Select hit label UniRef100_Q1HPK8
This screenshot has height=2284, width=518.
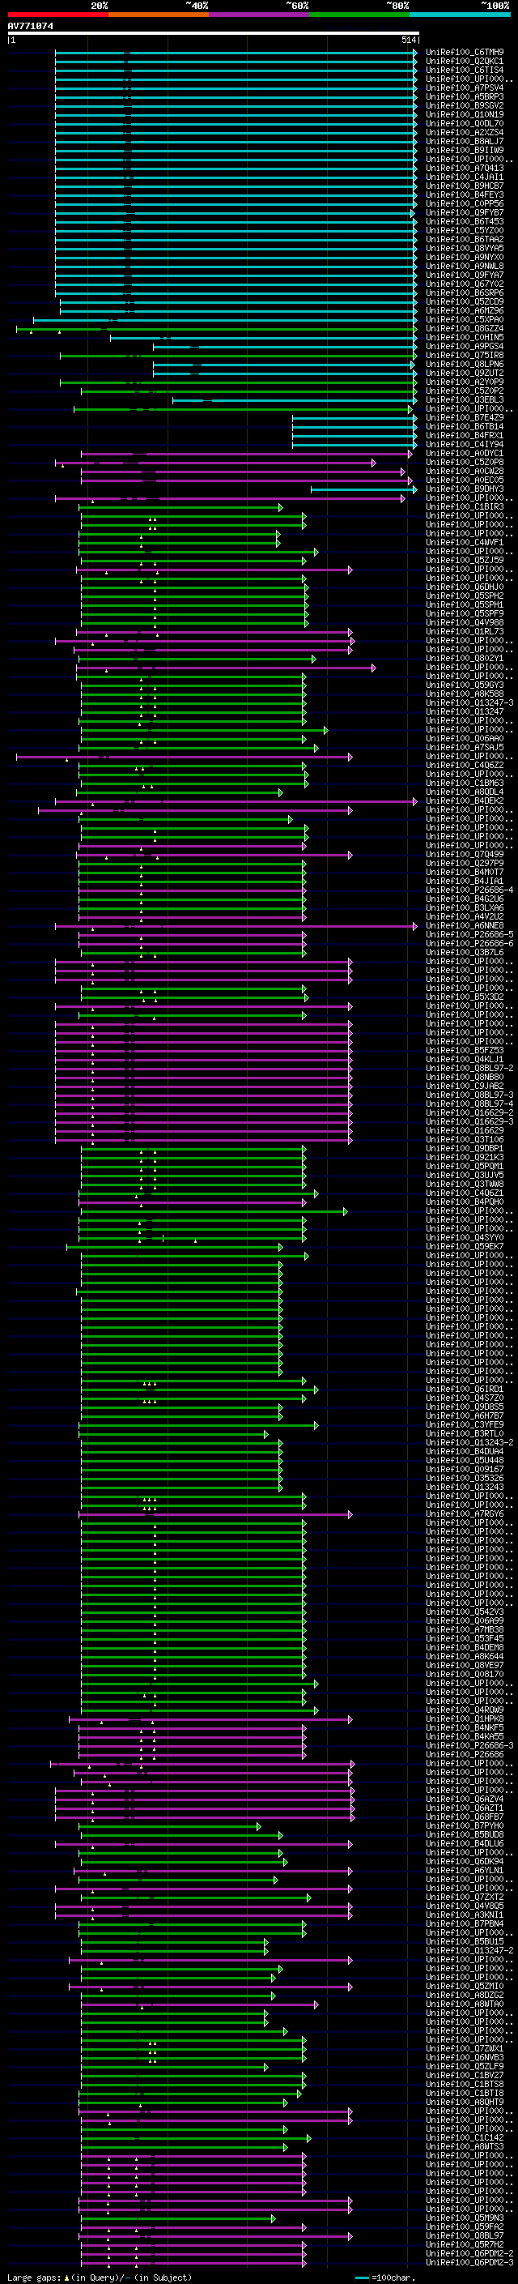point(465,1719)
